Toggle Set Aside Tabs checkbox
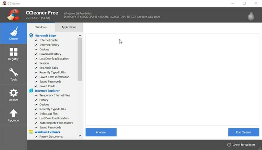This screenshot has width=262, height=150. click(36, 68)
